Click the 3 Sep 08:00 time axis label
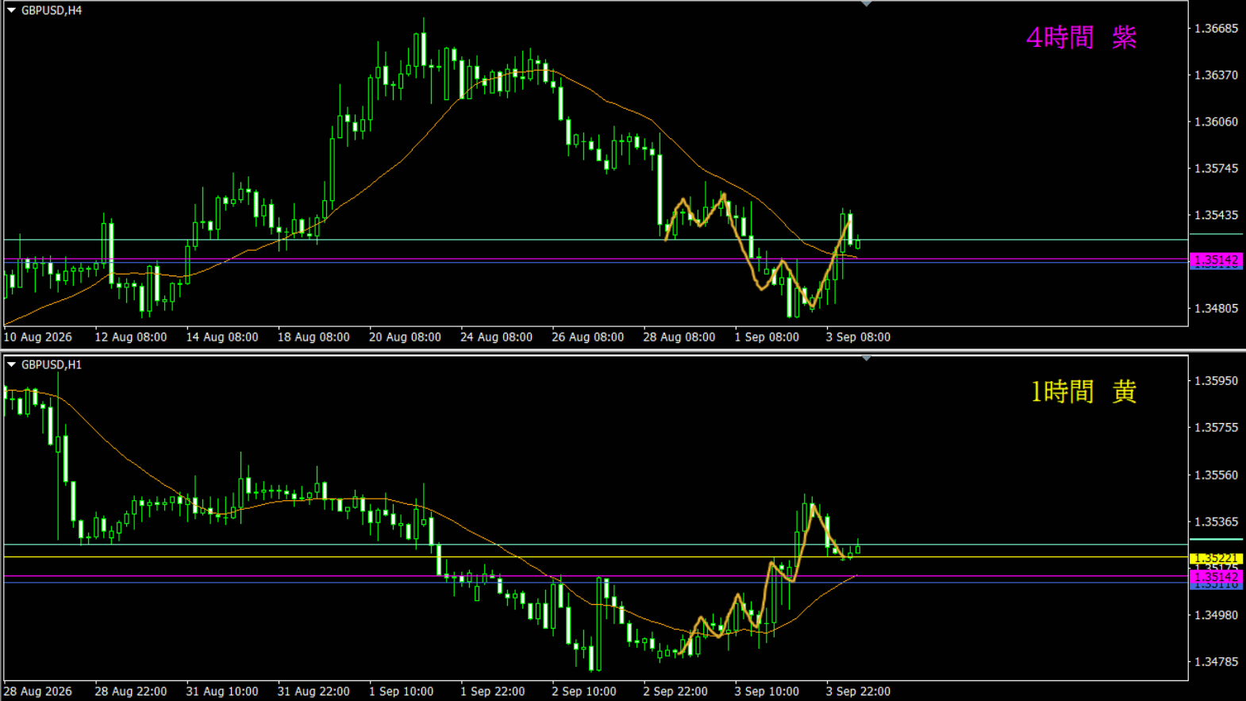This screenshot has height=701, width=1246. point(858,337)
